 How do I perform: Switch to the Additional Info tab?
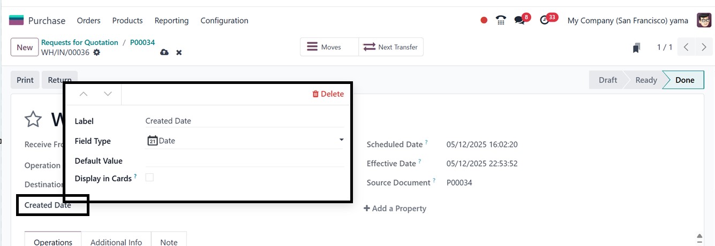116,242
